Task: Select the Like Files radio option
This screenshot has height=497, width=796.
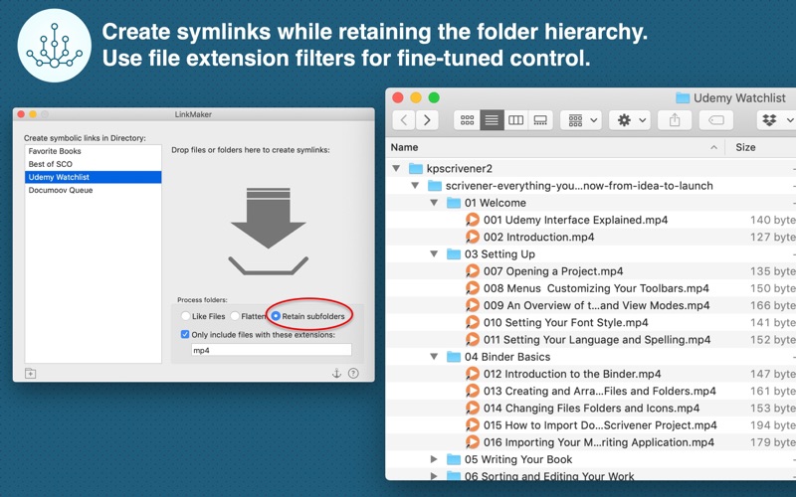Action: coord(185,316)
